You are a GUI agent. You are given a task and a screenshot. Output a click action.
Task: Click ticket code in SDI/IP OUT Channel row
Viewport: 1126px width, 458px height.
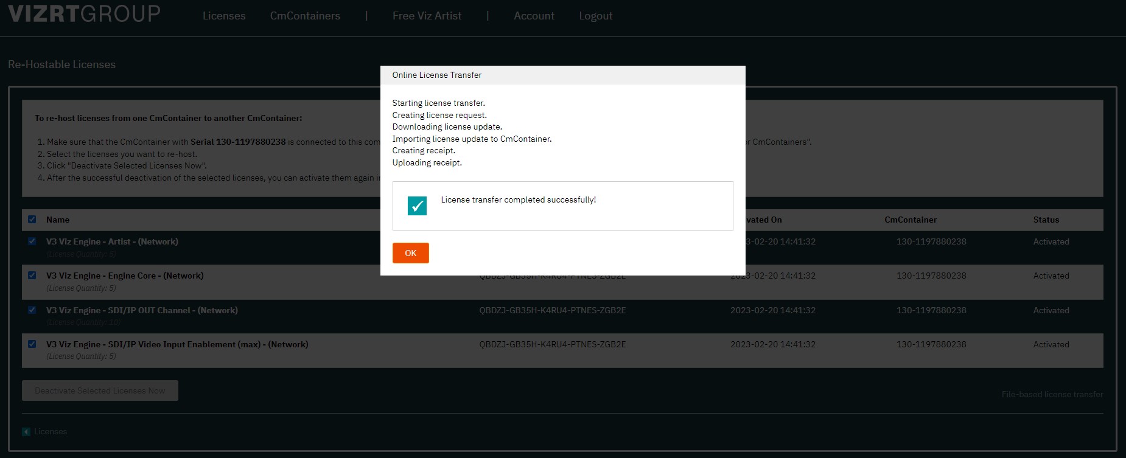coord(553,310)
